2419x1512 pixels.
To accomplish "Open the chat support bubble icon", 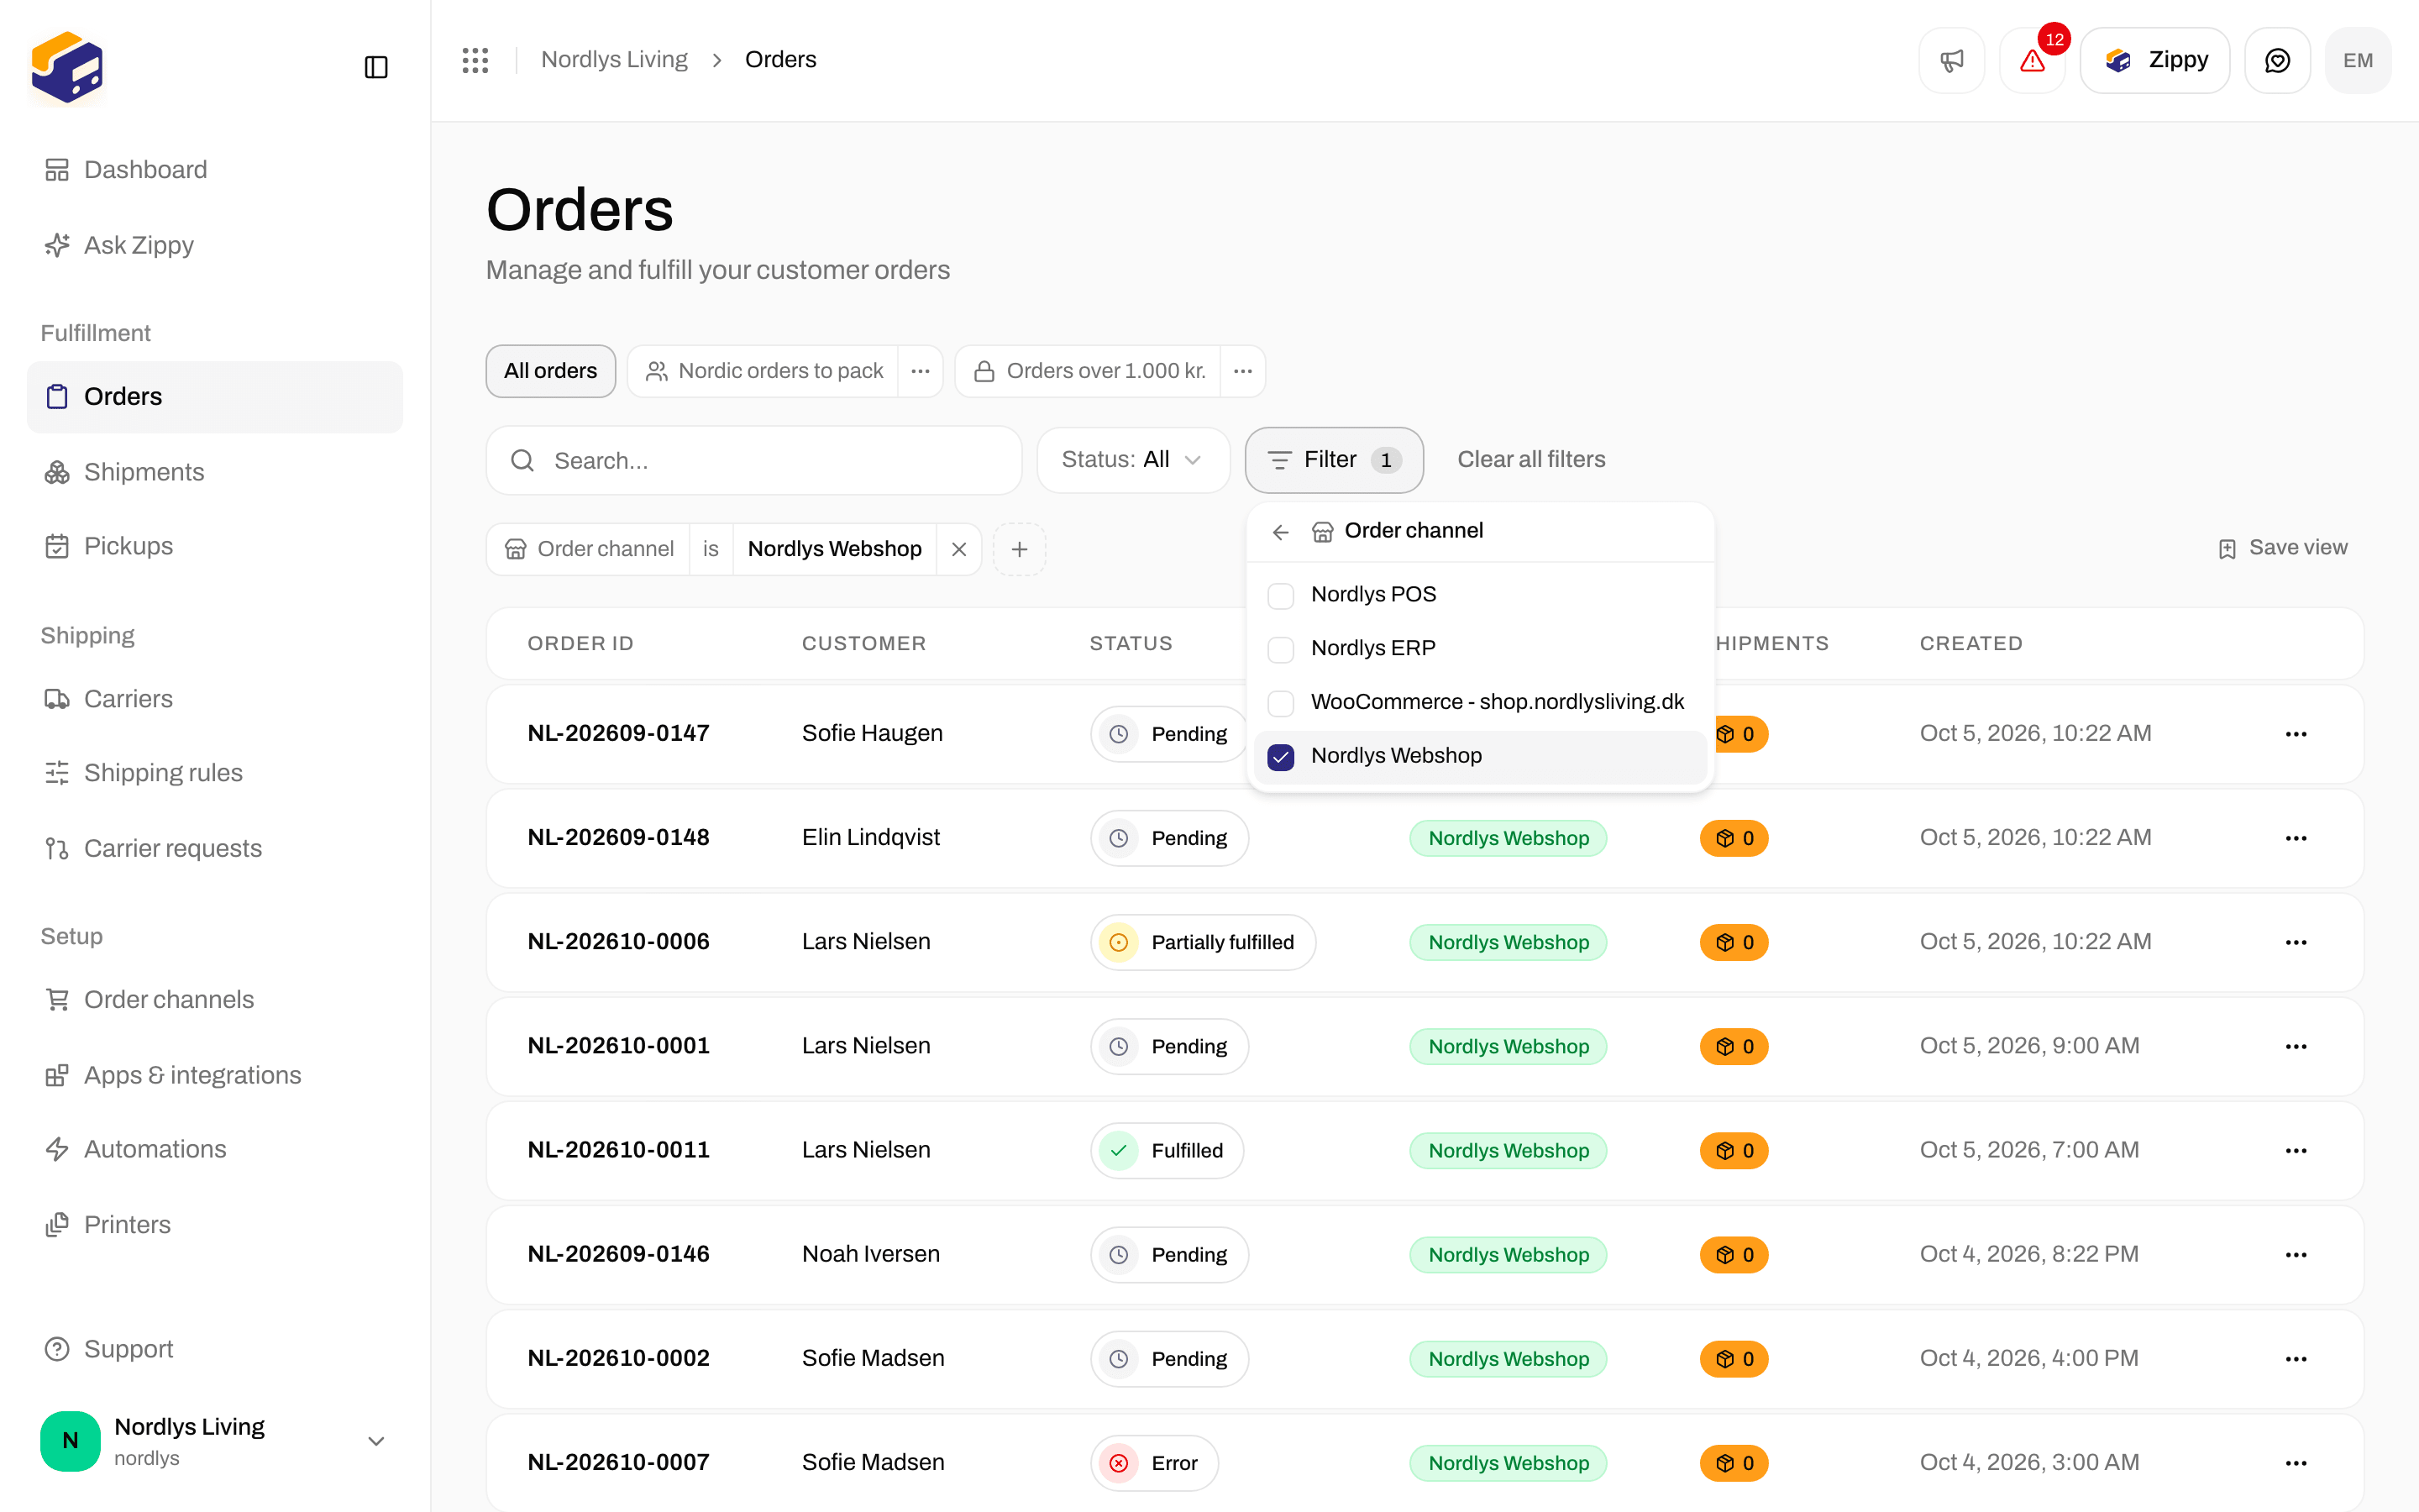I will pos(2277,61).
